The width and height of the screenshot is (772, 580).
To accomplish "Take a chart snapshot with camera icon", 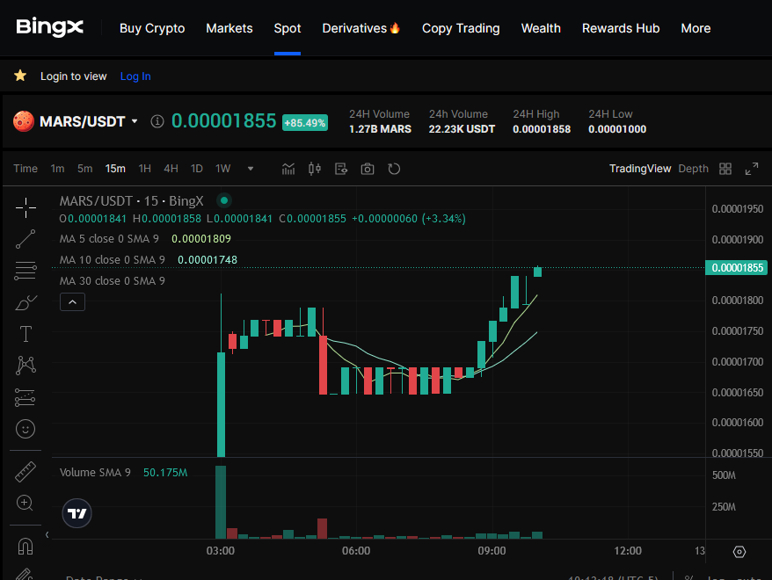I will tap(368, 169).
